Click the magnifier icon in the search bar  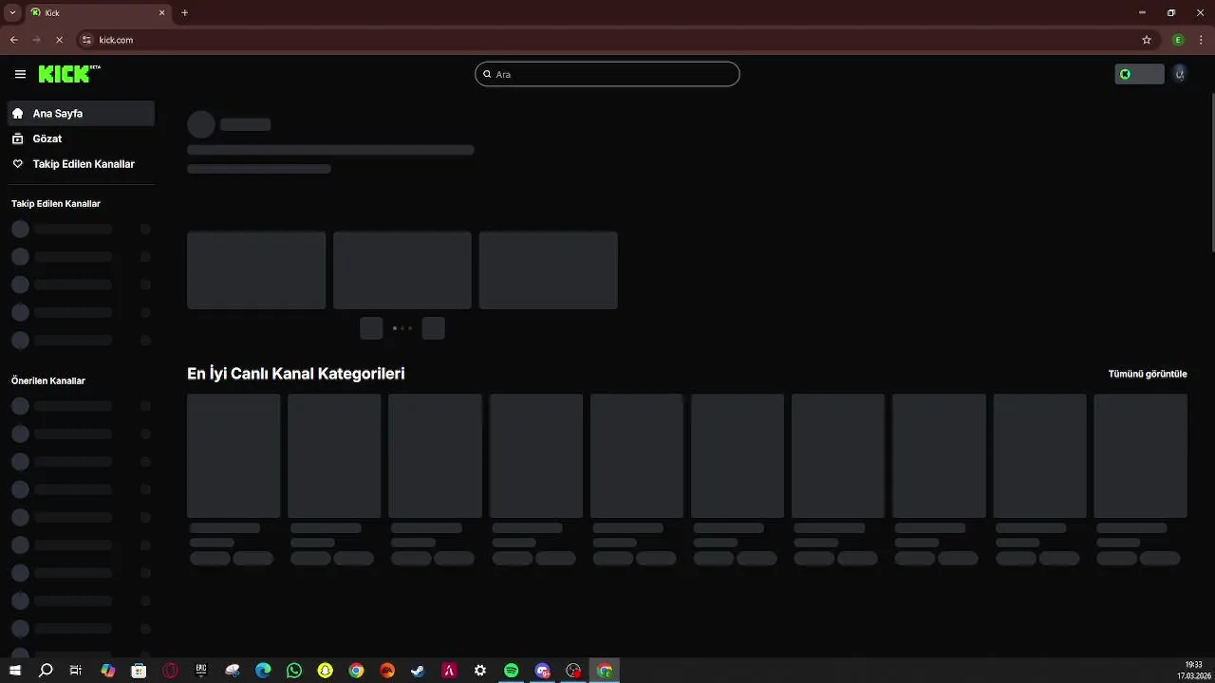pyautogui.click(x=487, y=74)
